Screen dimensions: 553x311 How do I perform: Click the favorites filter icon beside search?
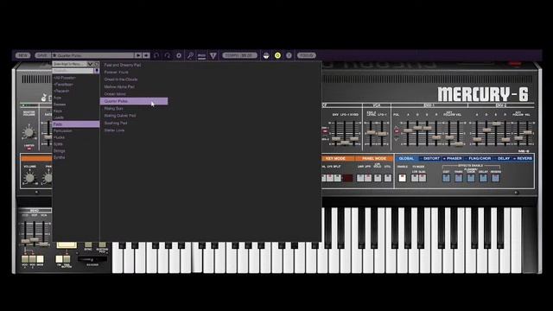[x=96, y=71]
